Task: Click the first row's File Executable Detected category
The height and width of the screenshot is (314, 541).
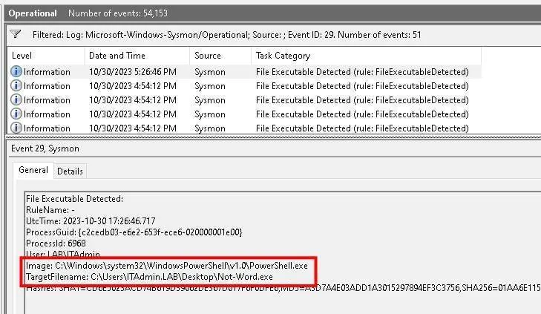Action: point(362,72)
